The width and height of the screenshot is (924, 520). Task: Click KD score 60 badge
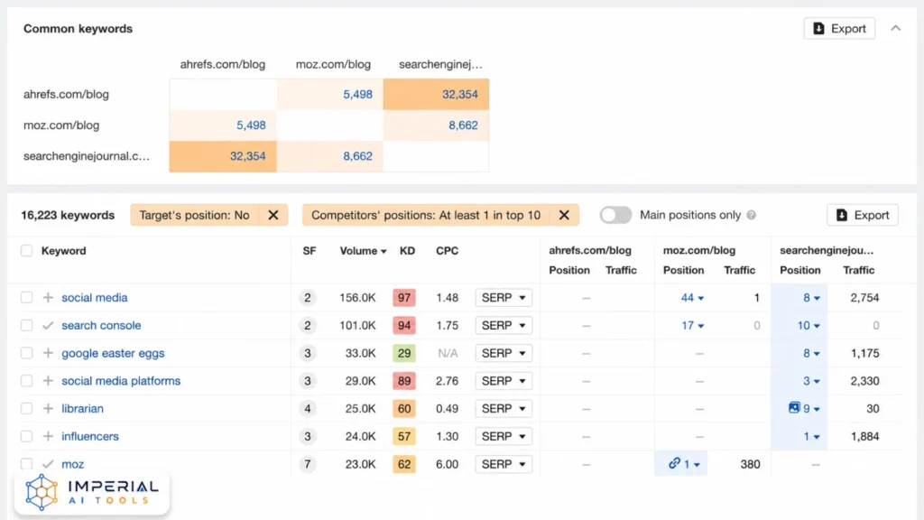click(403, 409)
